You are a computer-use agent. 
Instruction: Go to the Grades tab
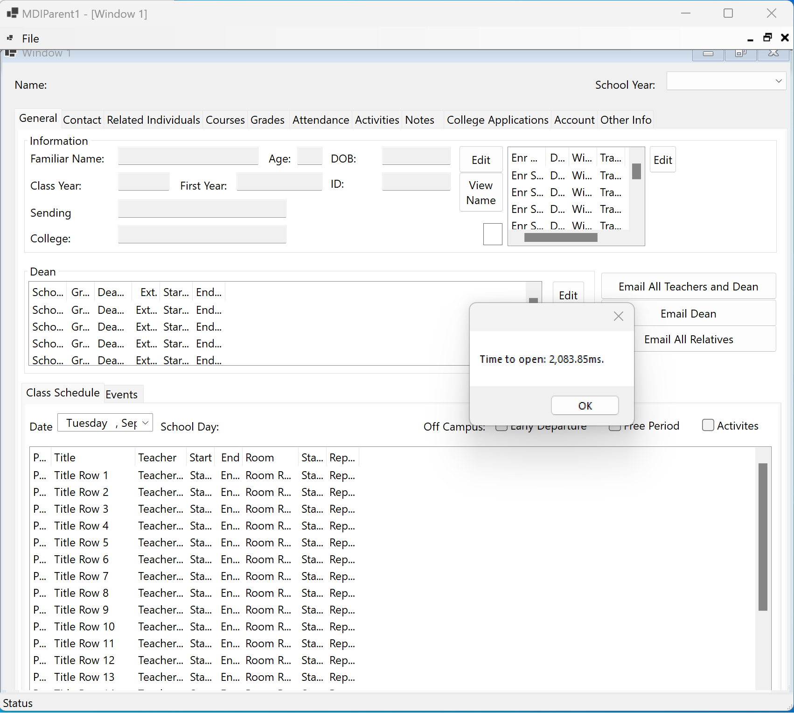tap(267, 120)
